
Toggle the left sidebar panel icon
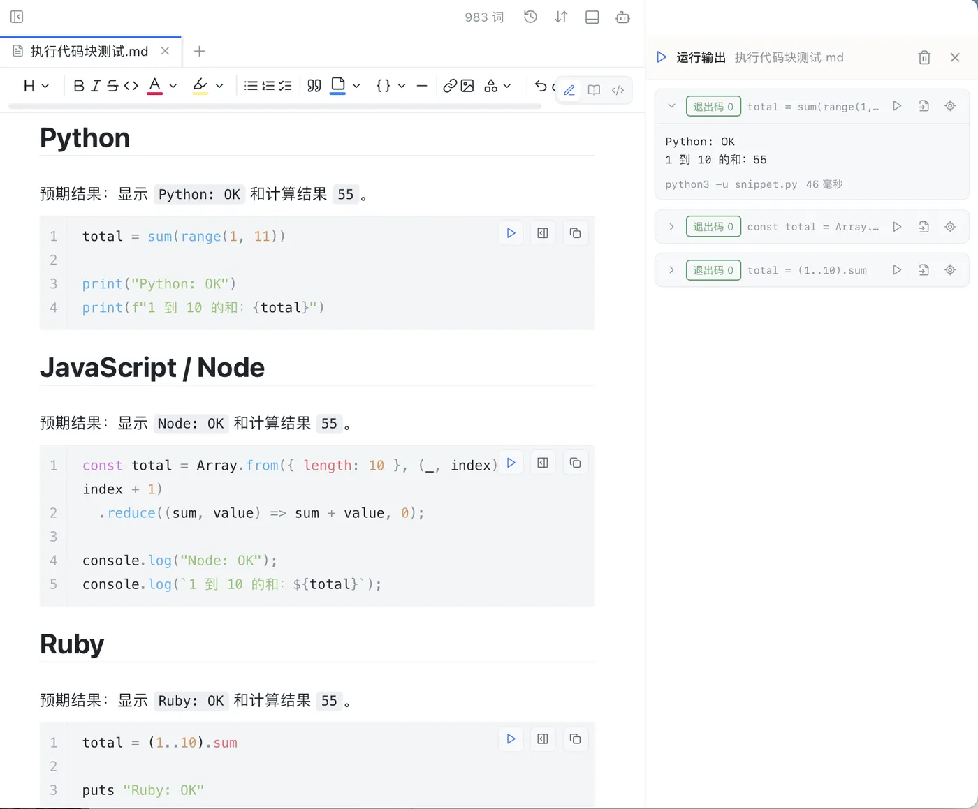tap(17, 17)
